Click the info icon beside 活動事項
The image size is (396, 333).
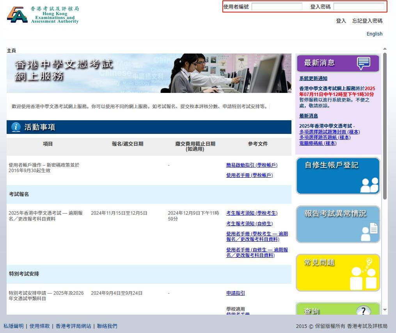click(16, 127)
